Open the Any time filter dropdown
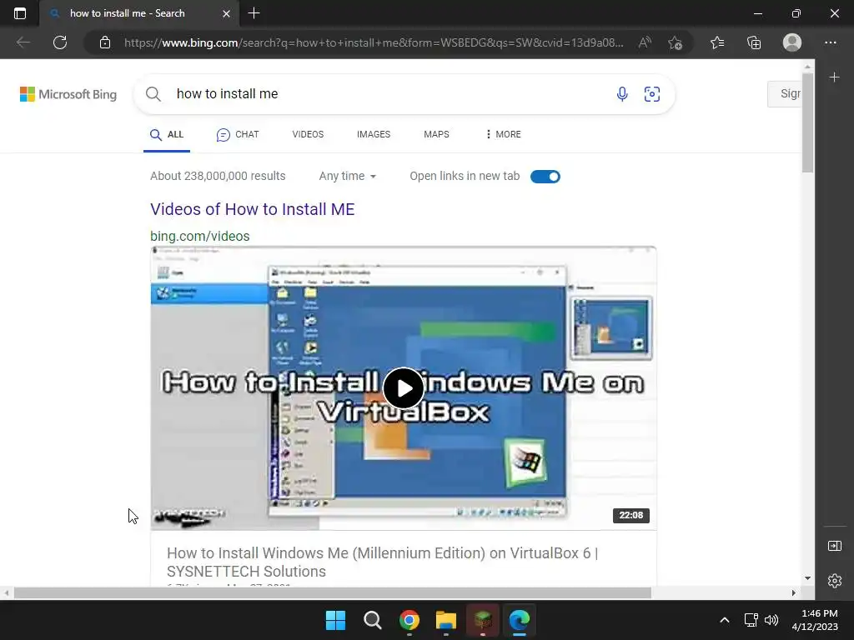This screenshot has width=854, height=640. coord(348,177)
